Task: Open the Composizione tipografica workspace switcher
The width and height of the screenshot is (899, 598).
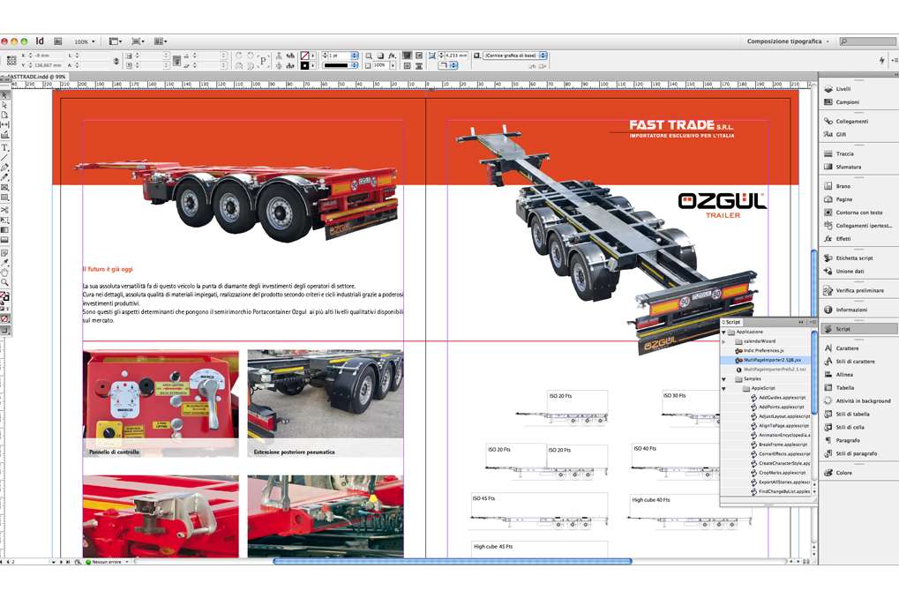Action: (x=789, y=41)
